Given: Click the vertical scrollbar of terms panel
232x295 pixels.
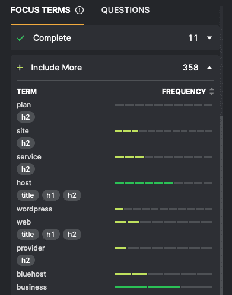Looking at the screenshot, I should [221, 206].
